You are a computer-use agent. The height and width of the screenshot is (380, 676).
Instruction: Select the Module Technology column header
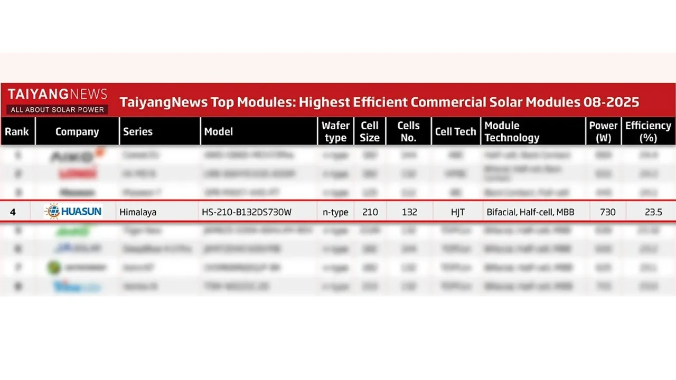[x=512, y=131]
